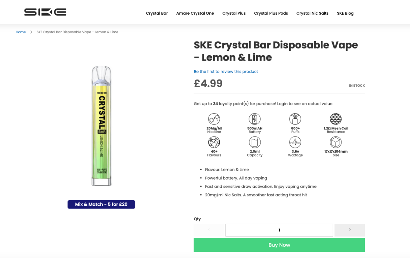Increase quantity with the right arrow
Image resolution: width=410 pixels, height=258 pixels.
point(349,230)
